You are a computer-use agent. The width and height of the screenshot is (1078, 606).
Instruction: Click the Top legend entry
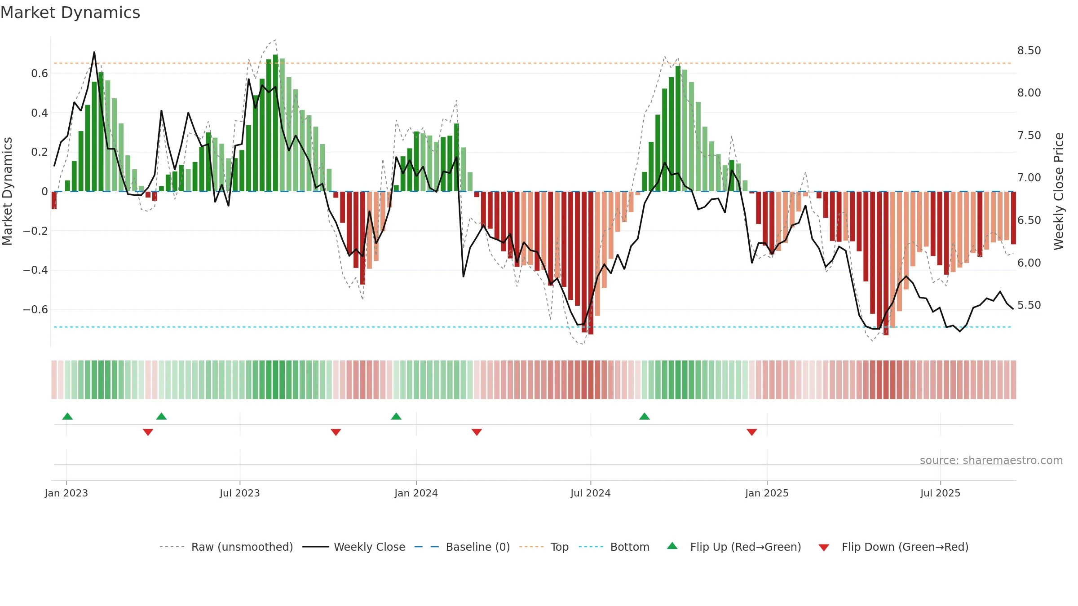543,547
